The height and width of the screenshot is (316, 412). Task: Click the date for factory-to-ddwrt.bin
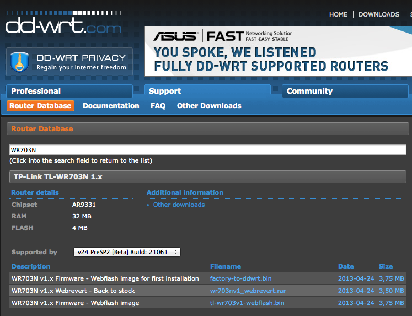(x=356, y=278)
